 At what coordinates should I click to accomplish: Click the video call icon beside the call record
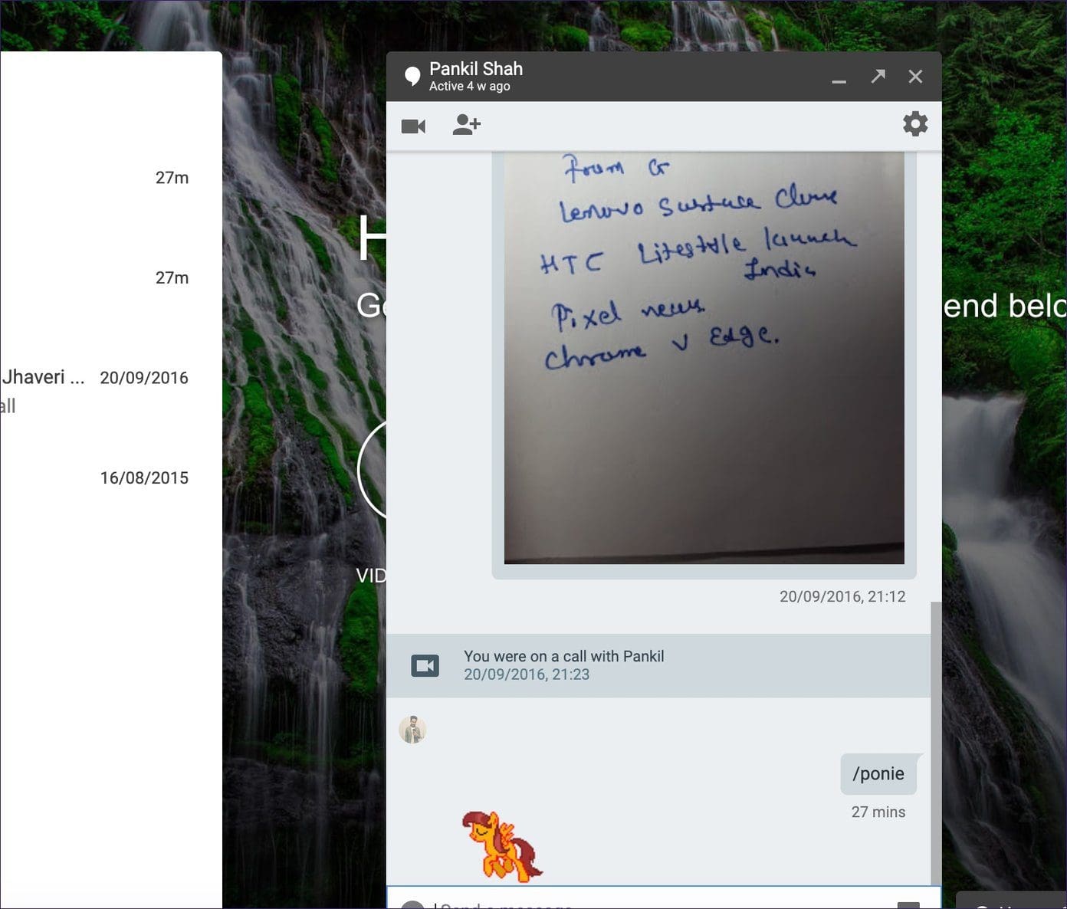425,665
